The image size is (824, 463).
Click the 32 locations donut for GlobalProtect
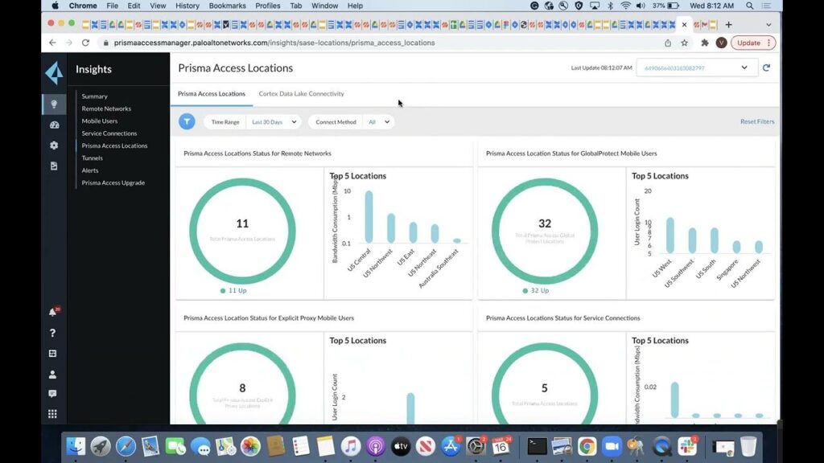(545, 231)
